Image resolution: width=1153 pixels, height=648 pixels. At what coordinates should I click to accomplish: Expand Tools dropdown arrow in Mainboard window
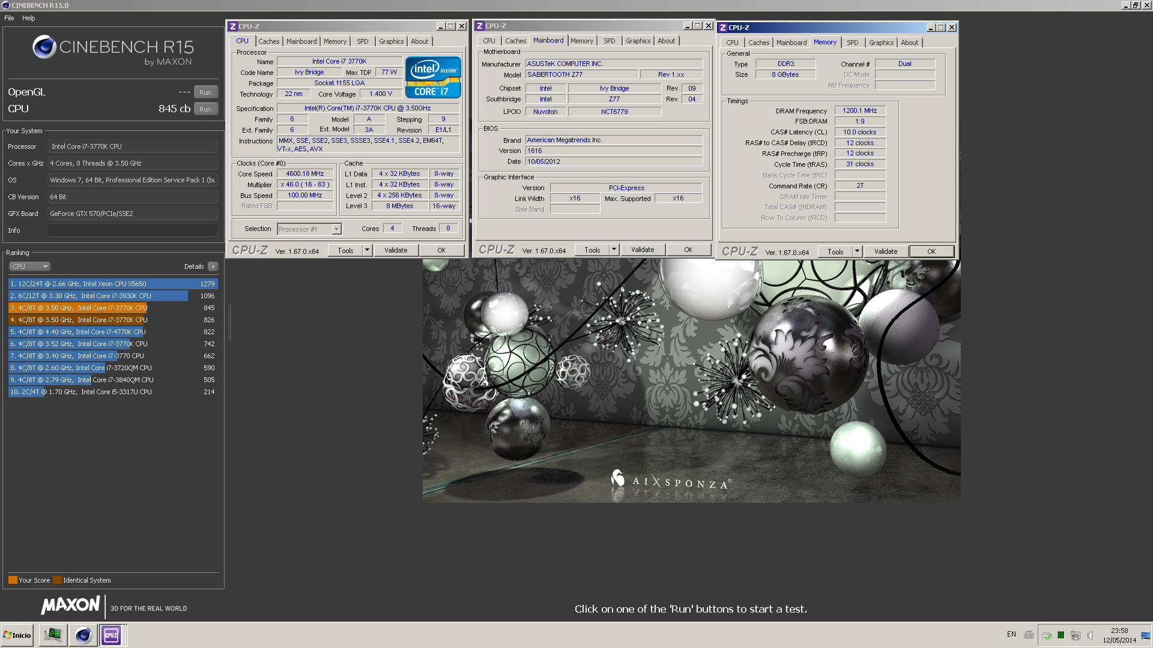pyautogui.click(x=614, y=250)
